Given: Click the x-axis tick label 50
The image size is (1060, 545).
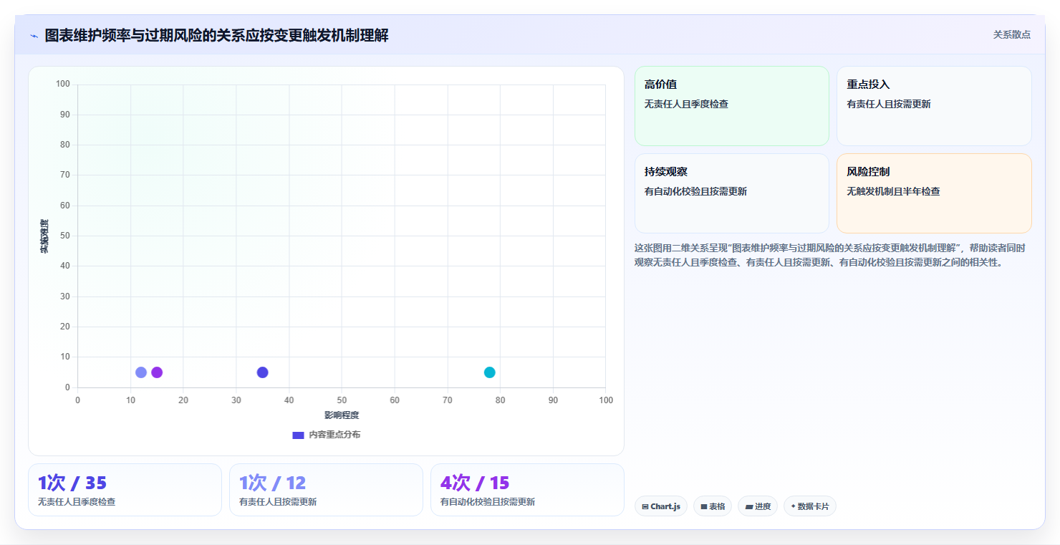Looking at the screenshot, I should tap(342, 400).
